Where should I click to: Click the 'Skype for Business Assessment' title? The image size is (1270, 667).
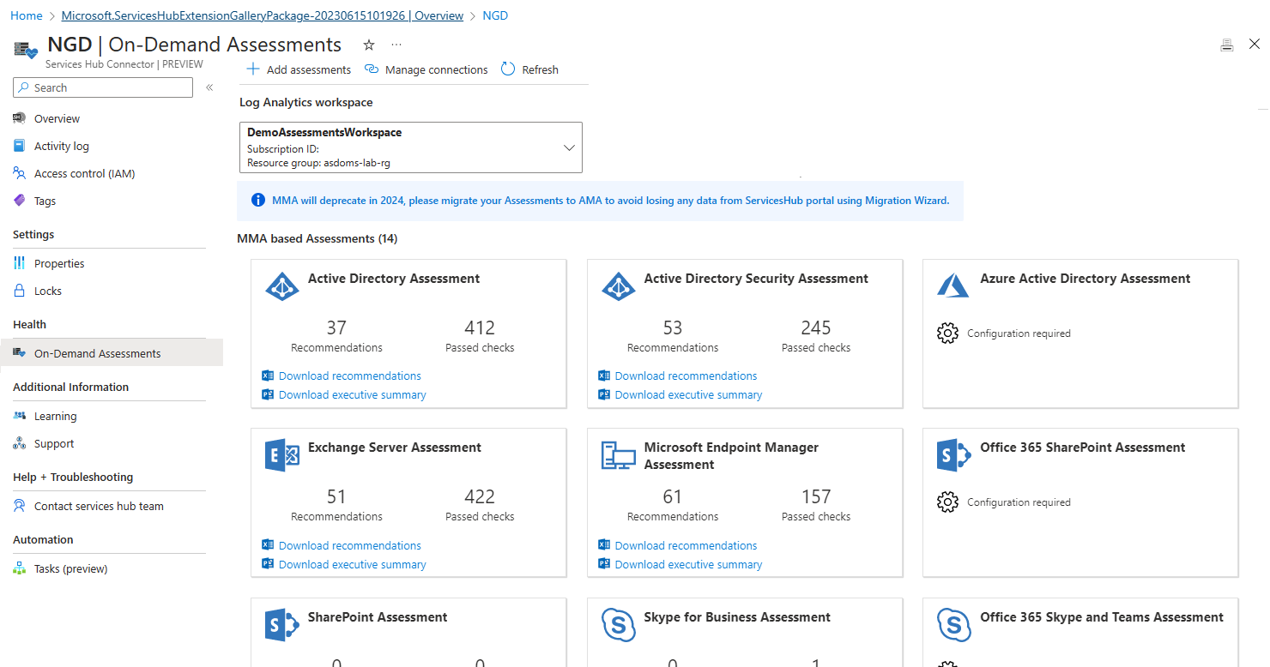click(737, 617)
